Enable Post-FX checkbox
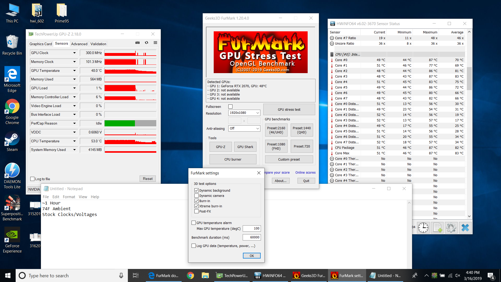The image size is (501, 282). pos(196,211)
